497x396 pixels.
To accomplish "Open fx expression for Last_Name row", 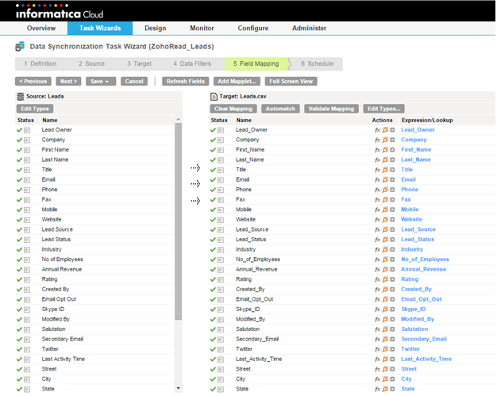I will tap(377, 160).
